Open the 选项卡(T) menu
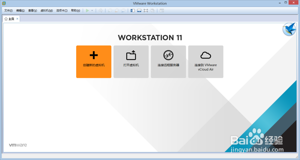 [x=62, y=11]
